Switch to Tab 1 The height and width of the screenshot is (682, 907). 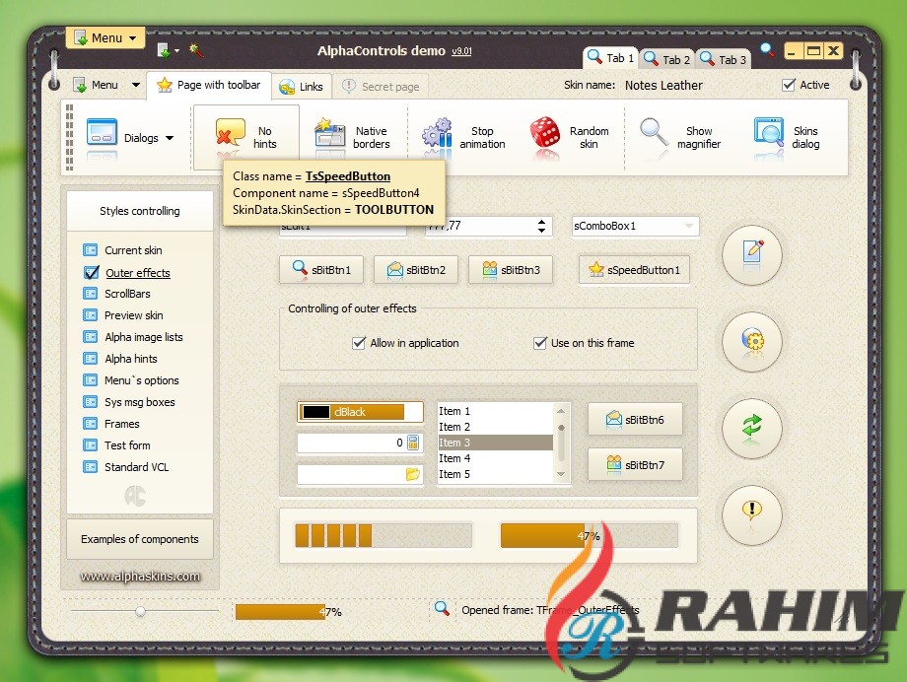point(610,58)
